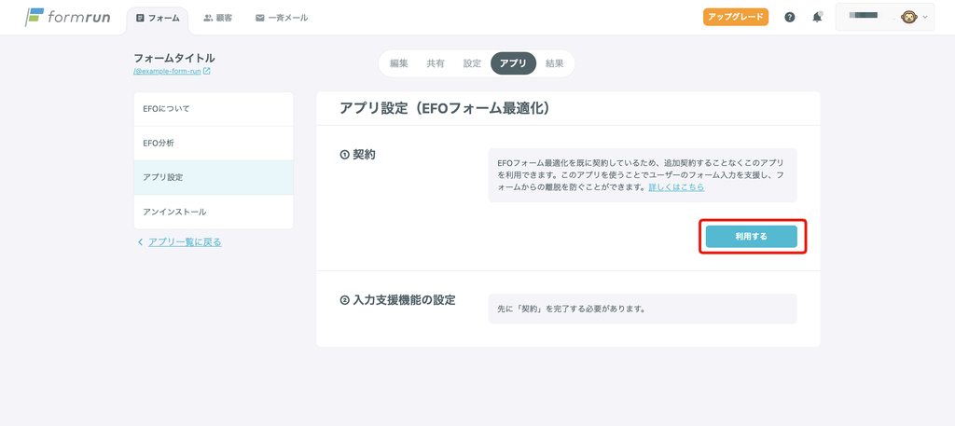Select アンインストール in the sidebar

tap(214, 212)
